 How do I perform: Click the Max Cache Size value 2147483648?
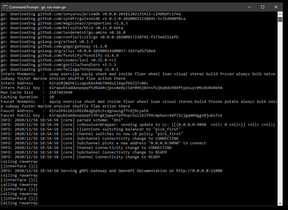point(60,92)
